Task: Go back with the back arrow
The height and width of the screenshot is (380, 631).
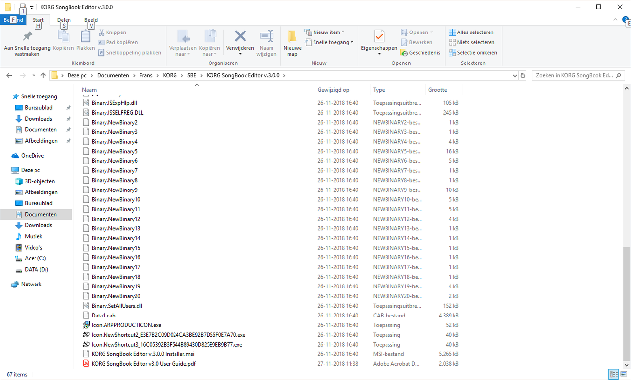Action: click(x=9, y=75)
